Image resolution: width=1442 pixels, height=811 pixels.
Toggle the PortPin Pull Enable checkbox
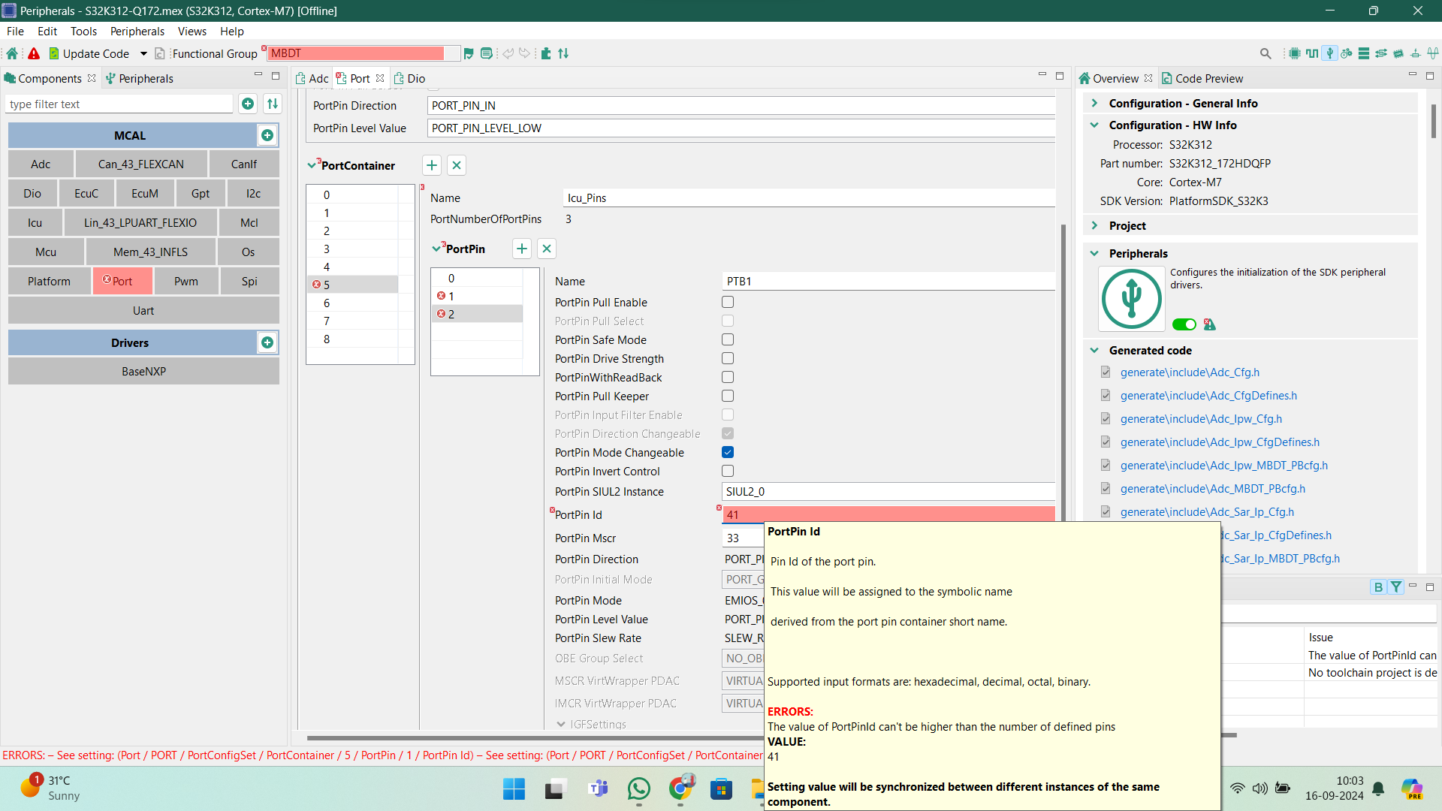pyautogui.click(x=727, y=302)
